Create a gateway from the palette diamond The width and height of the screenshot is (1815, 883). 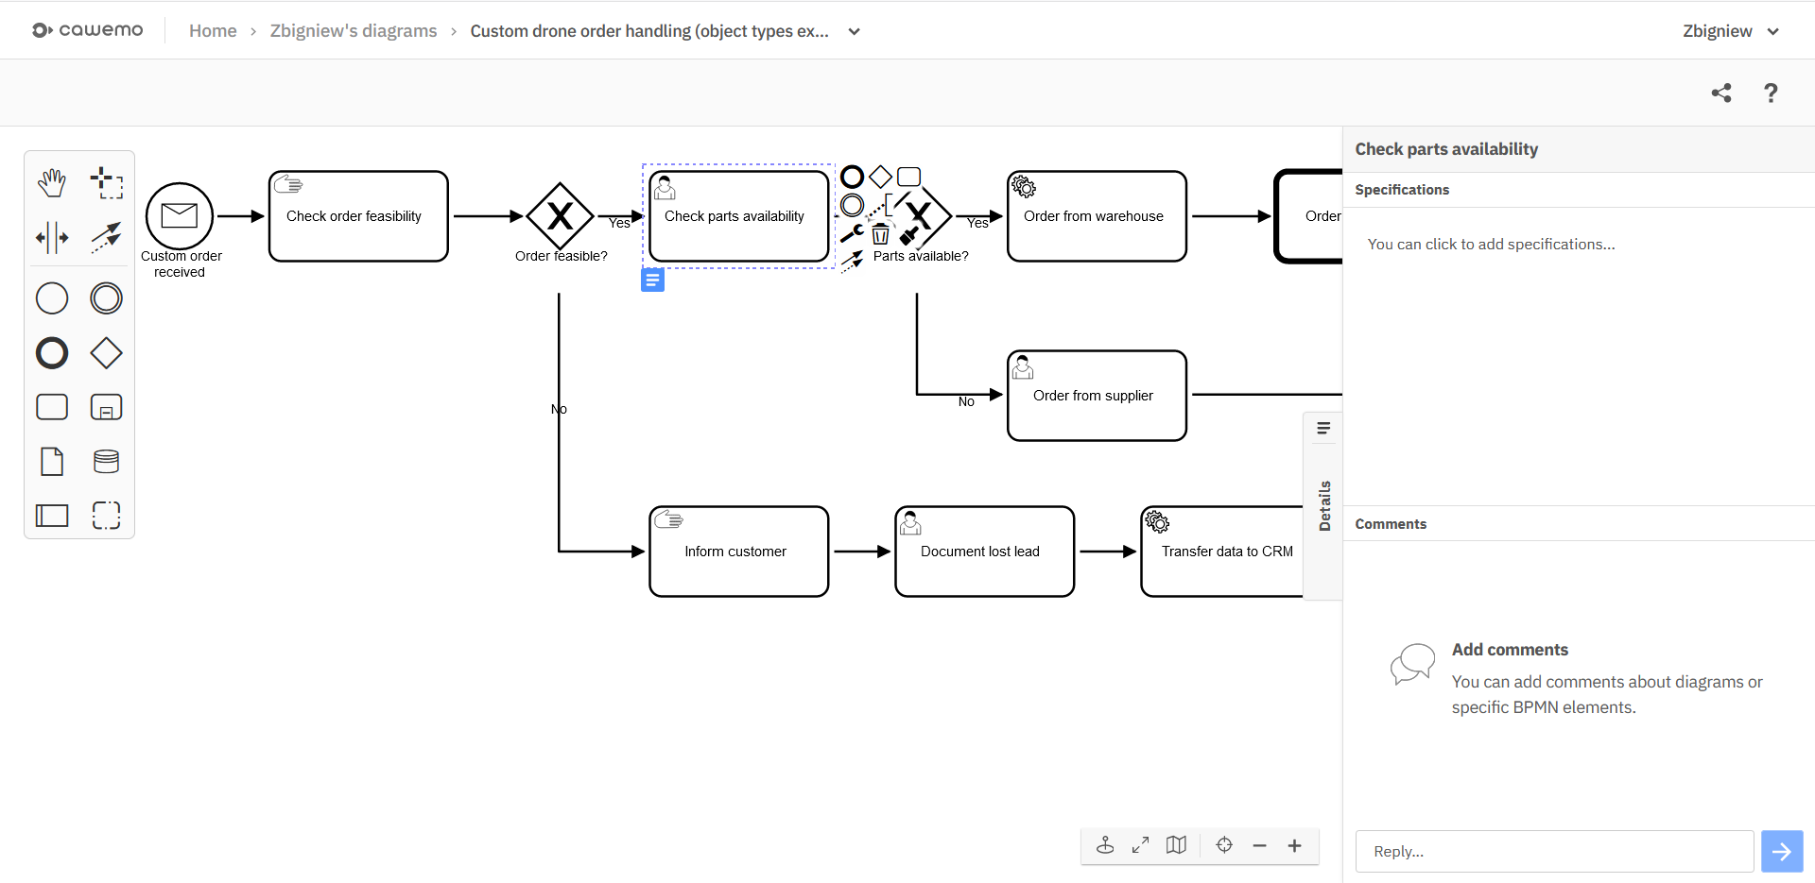(106, 353)
